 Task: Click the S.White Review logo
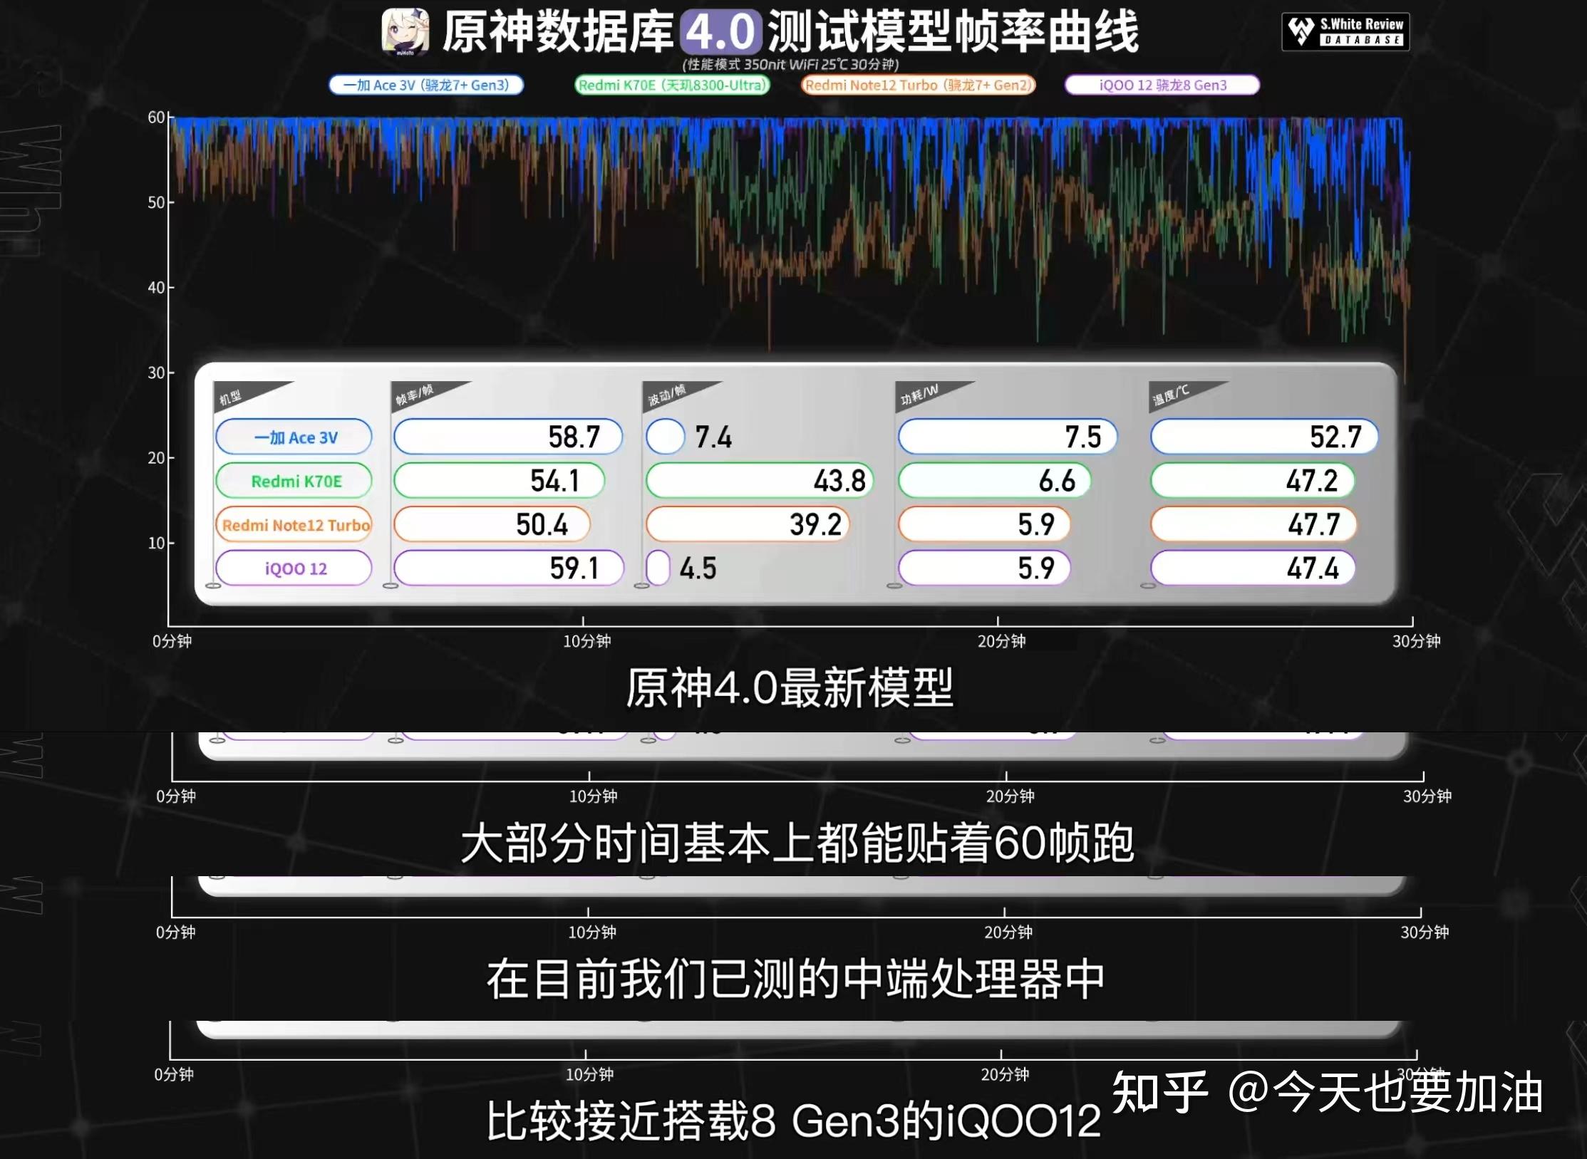click(1345, 31)
